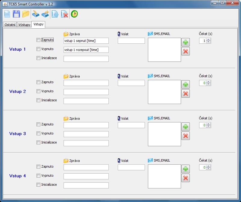Click the Volat phone icon in Vstup 3
The image size is (241, 202).
[x=119, y=118]
